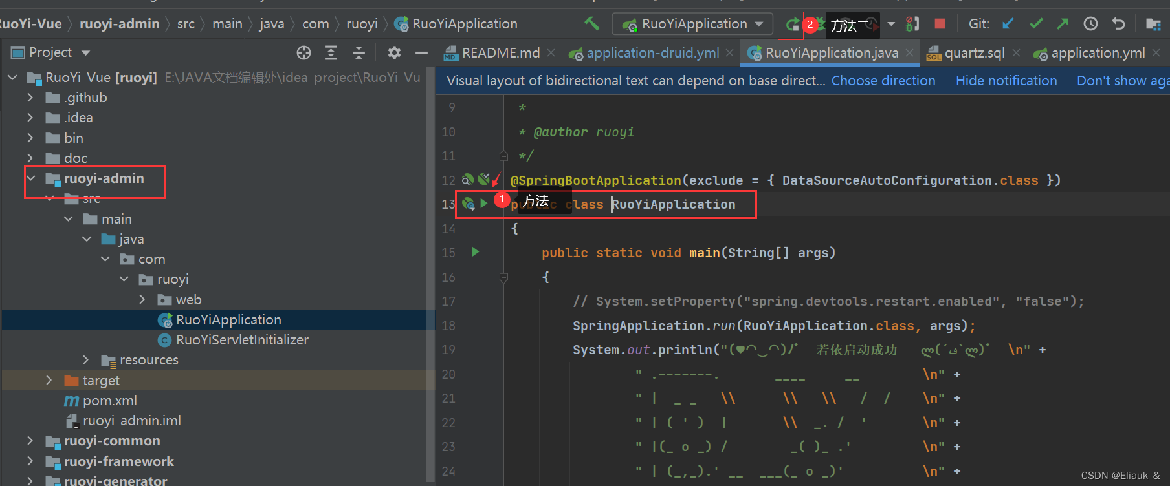
Task: Close the README.md tab
Action: [x=551, y=53]
